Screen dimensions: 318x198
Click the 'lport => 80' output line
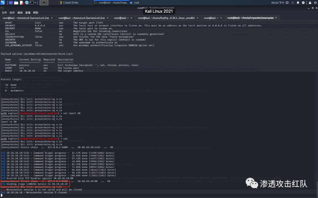coord(9,122)
